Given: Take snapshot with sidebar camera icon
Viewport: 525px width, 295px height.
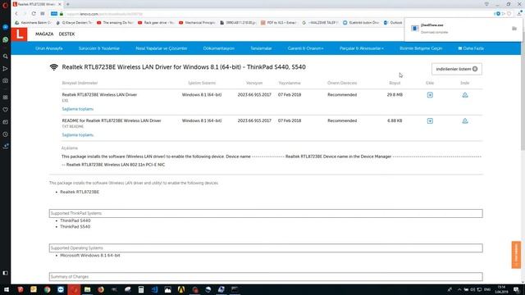Looking at the screenshot, I should tap(5, 80).
